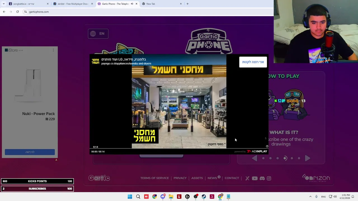The image size is (358, 201).
Task: Open the News footer link
Action: [212, 178]
